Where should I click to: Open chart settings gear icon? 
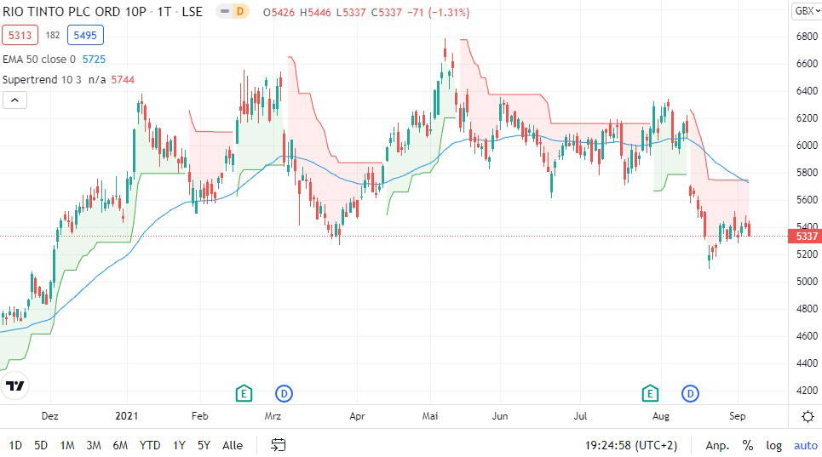[808, 417]
